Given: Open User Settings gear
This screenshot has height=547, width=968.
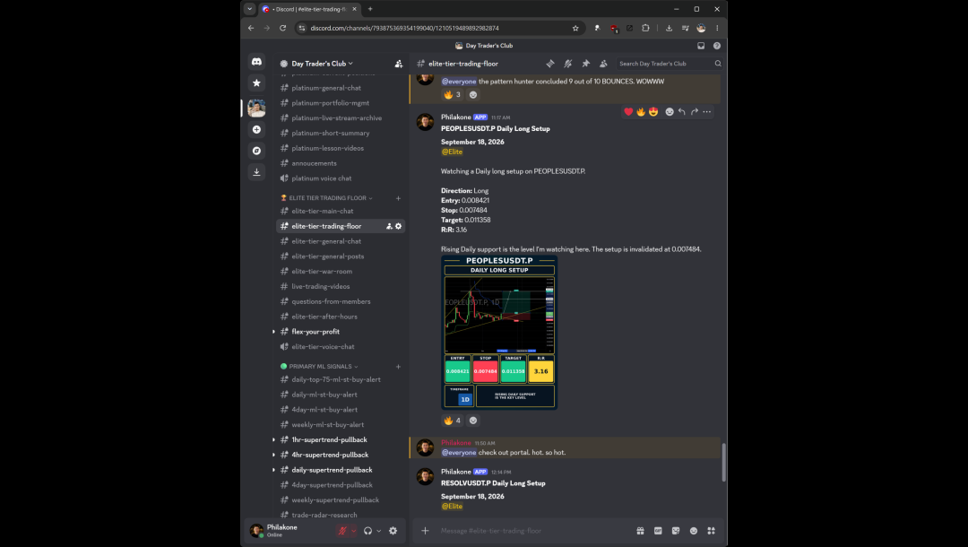Looking at the screenshot, I should (x=393, y=531).
